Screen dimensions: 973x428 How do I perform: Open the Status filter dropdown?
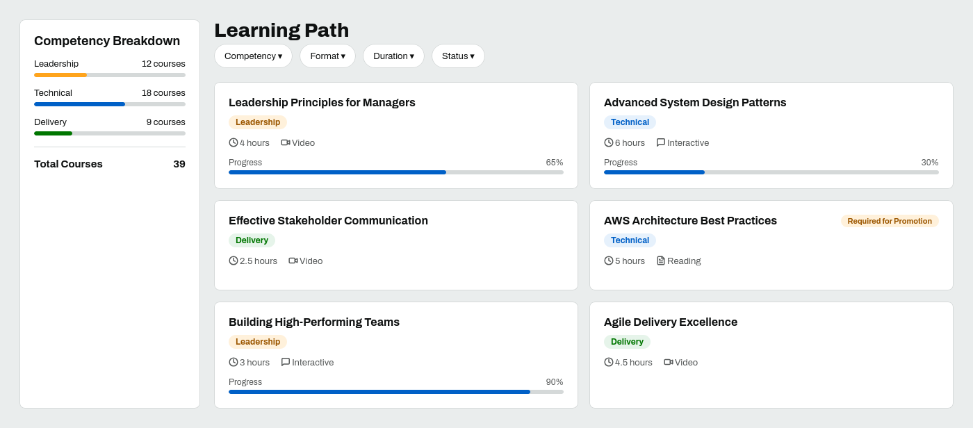click(458, 56)
